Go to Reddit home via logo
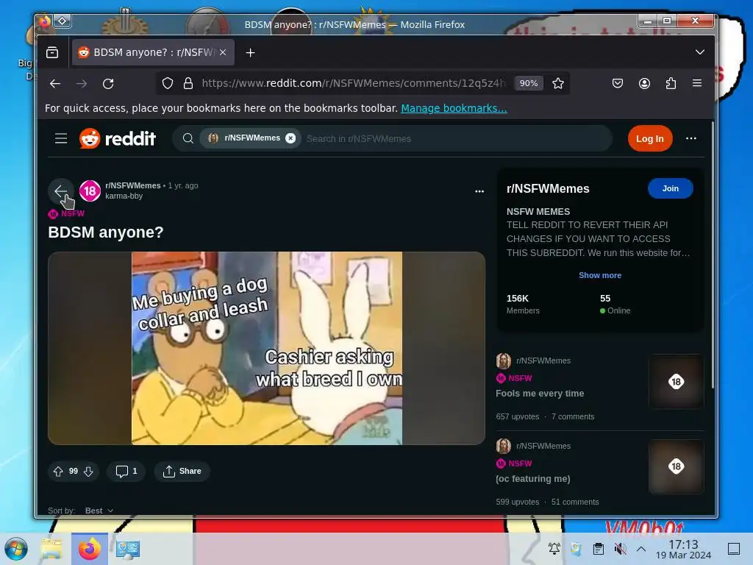 click(118, 138)
